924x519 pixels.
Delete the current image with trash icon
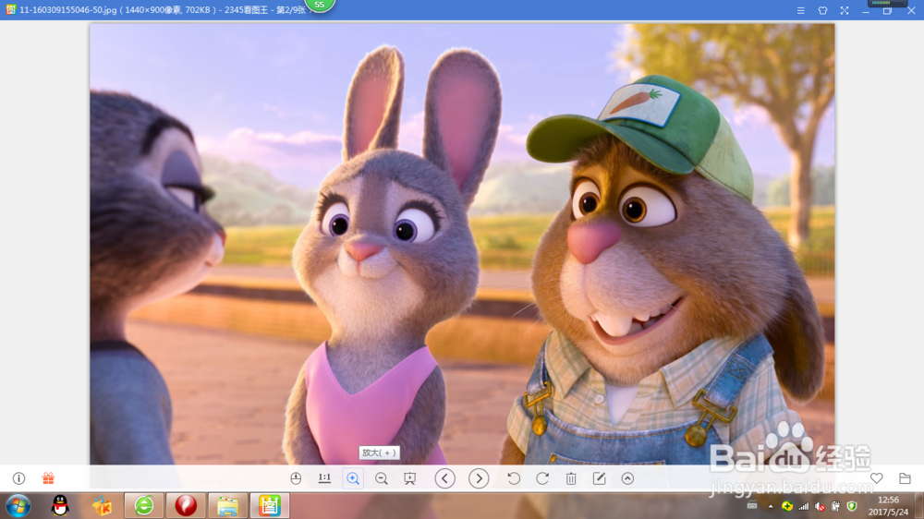[571, 478]
